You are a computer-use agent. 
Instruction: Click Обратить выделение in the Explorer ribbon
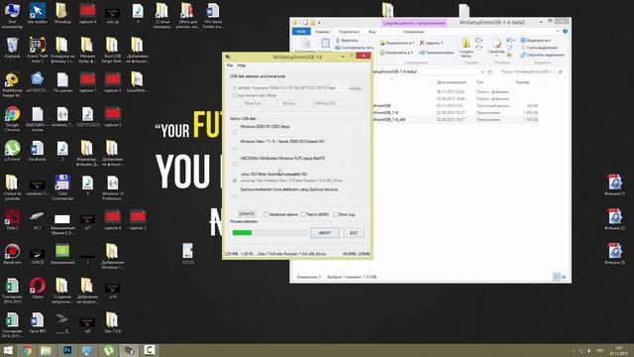coord(542,55)
